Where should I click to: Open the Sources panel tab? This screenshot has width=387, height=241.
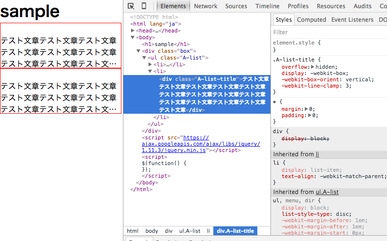pos(236,6)
